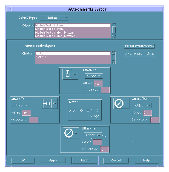Click the Apply button

[x=53, y=161]
